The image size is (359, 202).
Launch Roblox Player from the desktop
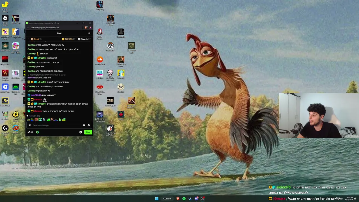[x=5, y=88]
